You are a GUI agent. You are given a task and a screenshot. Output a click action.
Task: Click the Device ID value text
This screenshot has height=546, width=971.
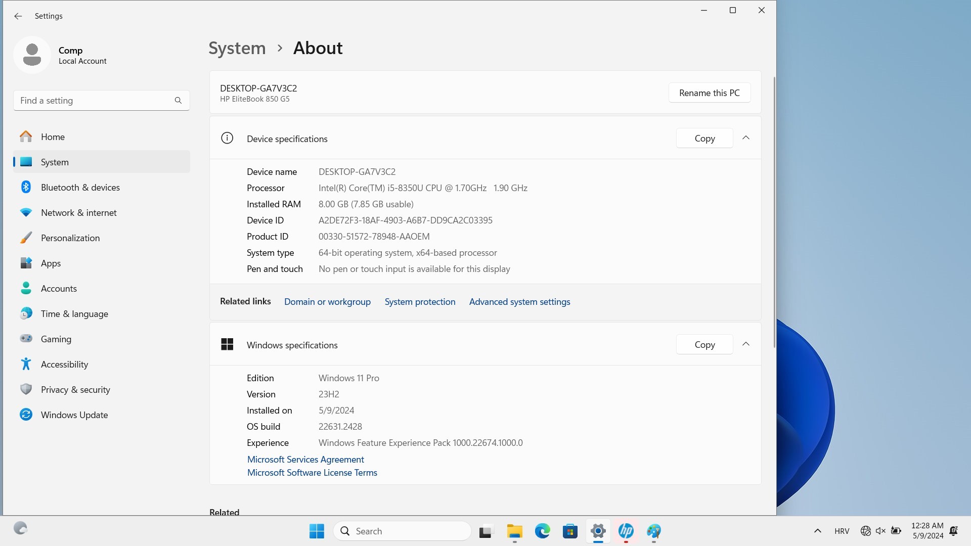pos(405,220)
